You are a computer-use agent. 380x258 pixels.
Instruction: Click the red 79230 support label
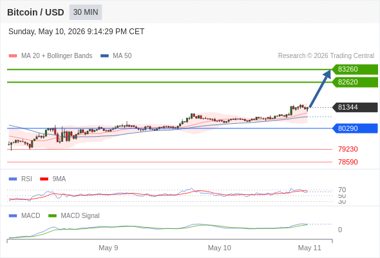click(x=348, y=149)
